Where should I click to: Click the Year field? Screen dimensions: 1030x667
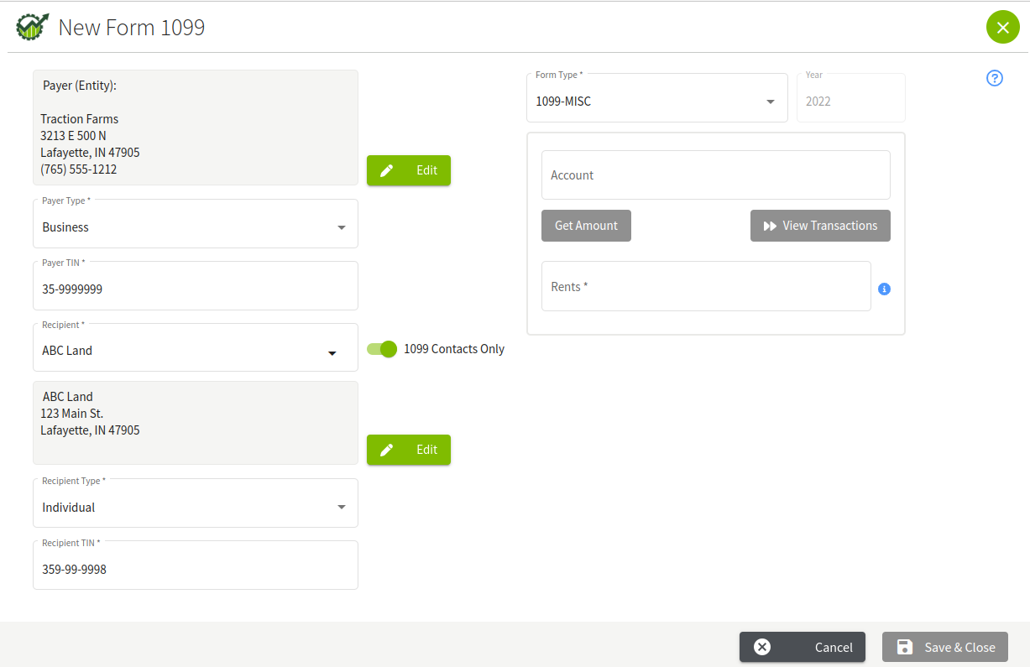point(851,98)
